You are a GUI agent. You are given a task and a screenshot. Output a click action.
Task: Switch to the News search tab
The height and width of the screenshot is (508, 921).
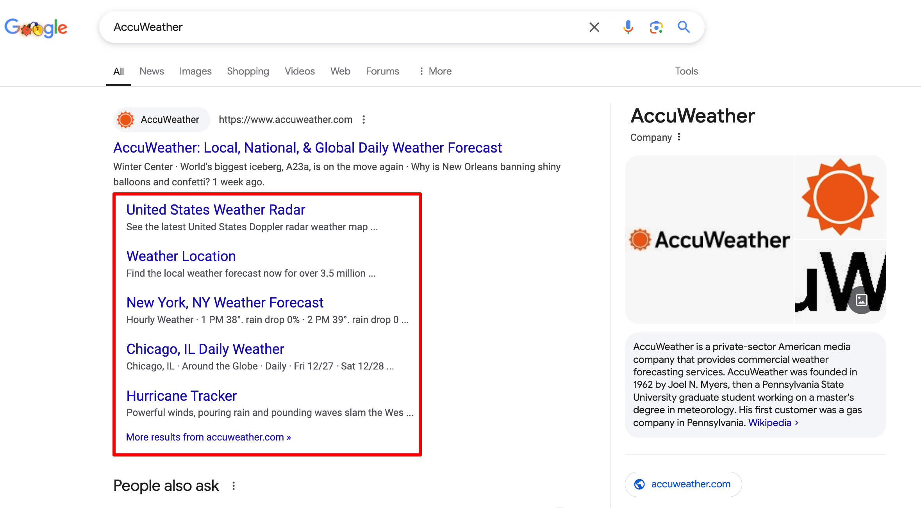[152, 71]
